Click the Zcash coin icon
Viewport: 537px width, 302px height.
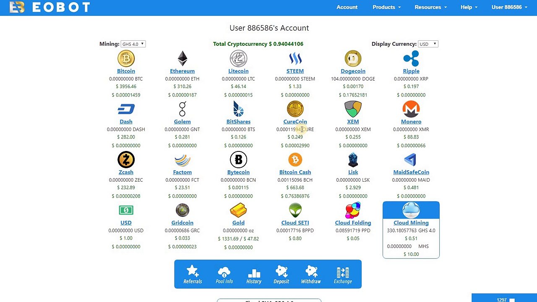126,160
